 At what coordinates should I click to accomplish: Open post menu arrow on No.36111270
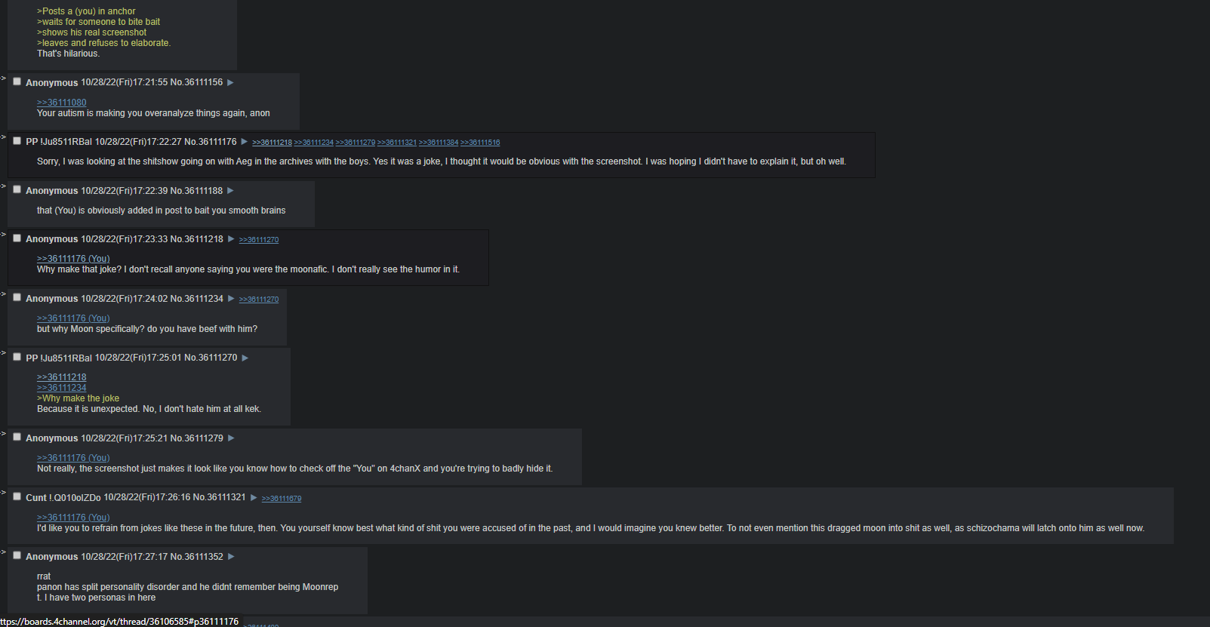[x=245, y=358]
